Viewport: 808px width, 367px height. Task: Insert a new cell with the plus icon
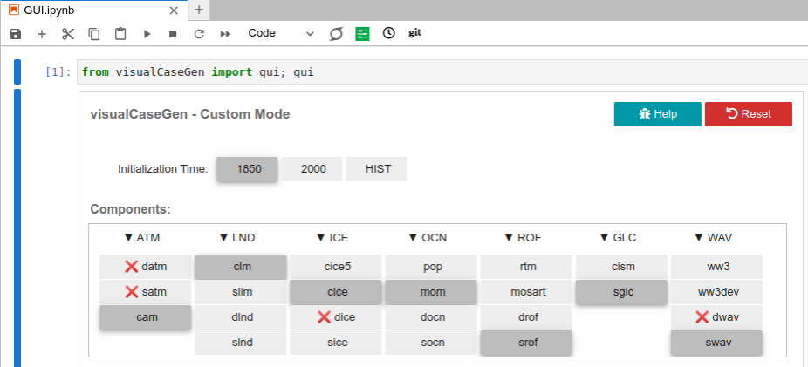pos(42,33)
